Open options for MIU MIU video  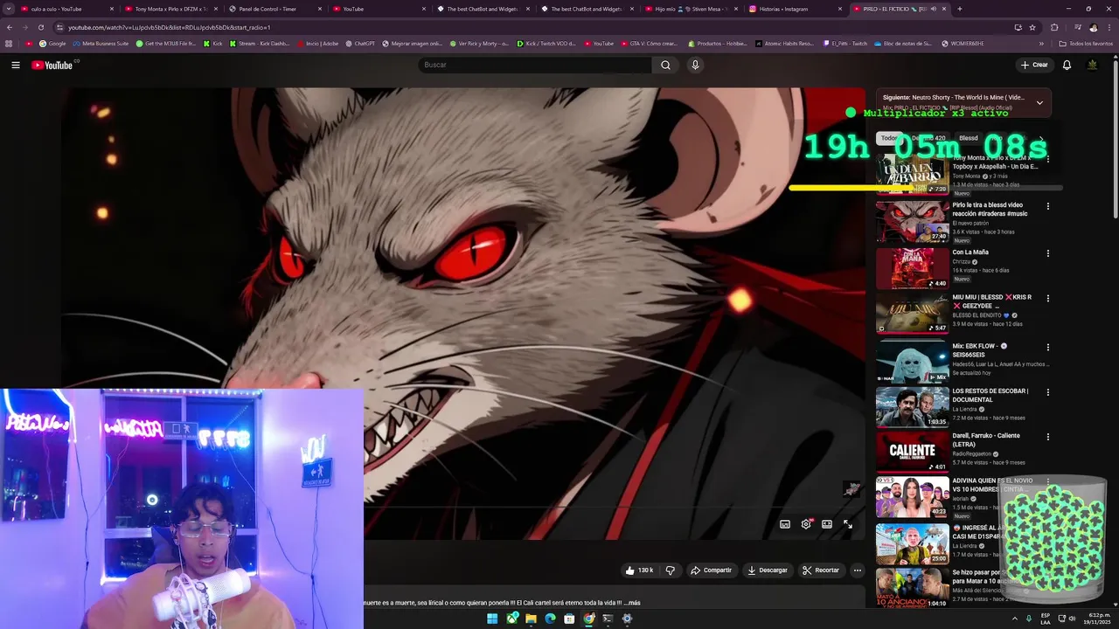1047,299
